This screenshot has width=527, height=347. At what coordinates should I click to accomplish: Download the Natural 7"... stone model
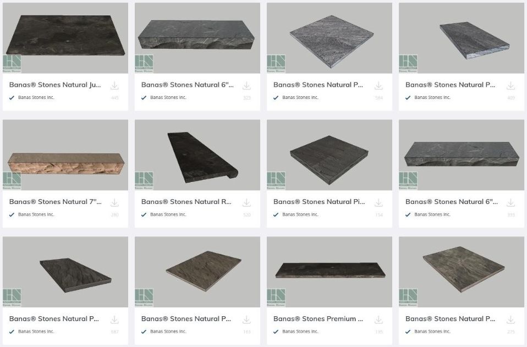pyautogui.click(x=114, y=202)
